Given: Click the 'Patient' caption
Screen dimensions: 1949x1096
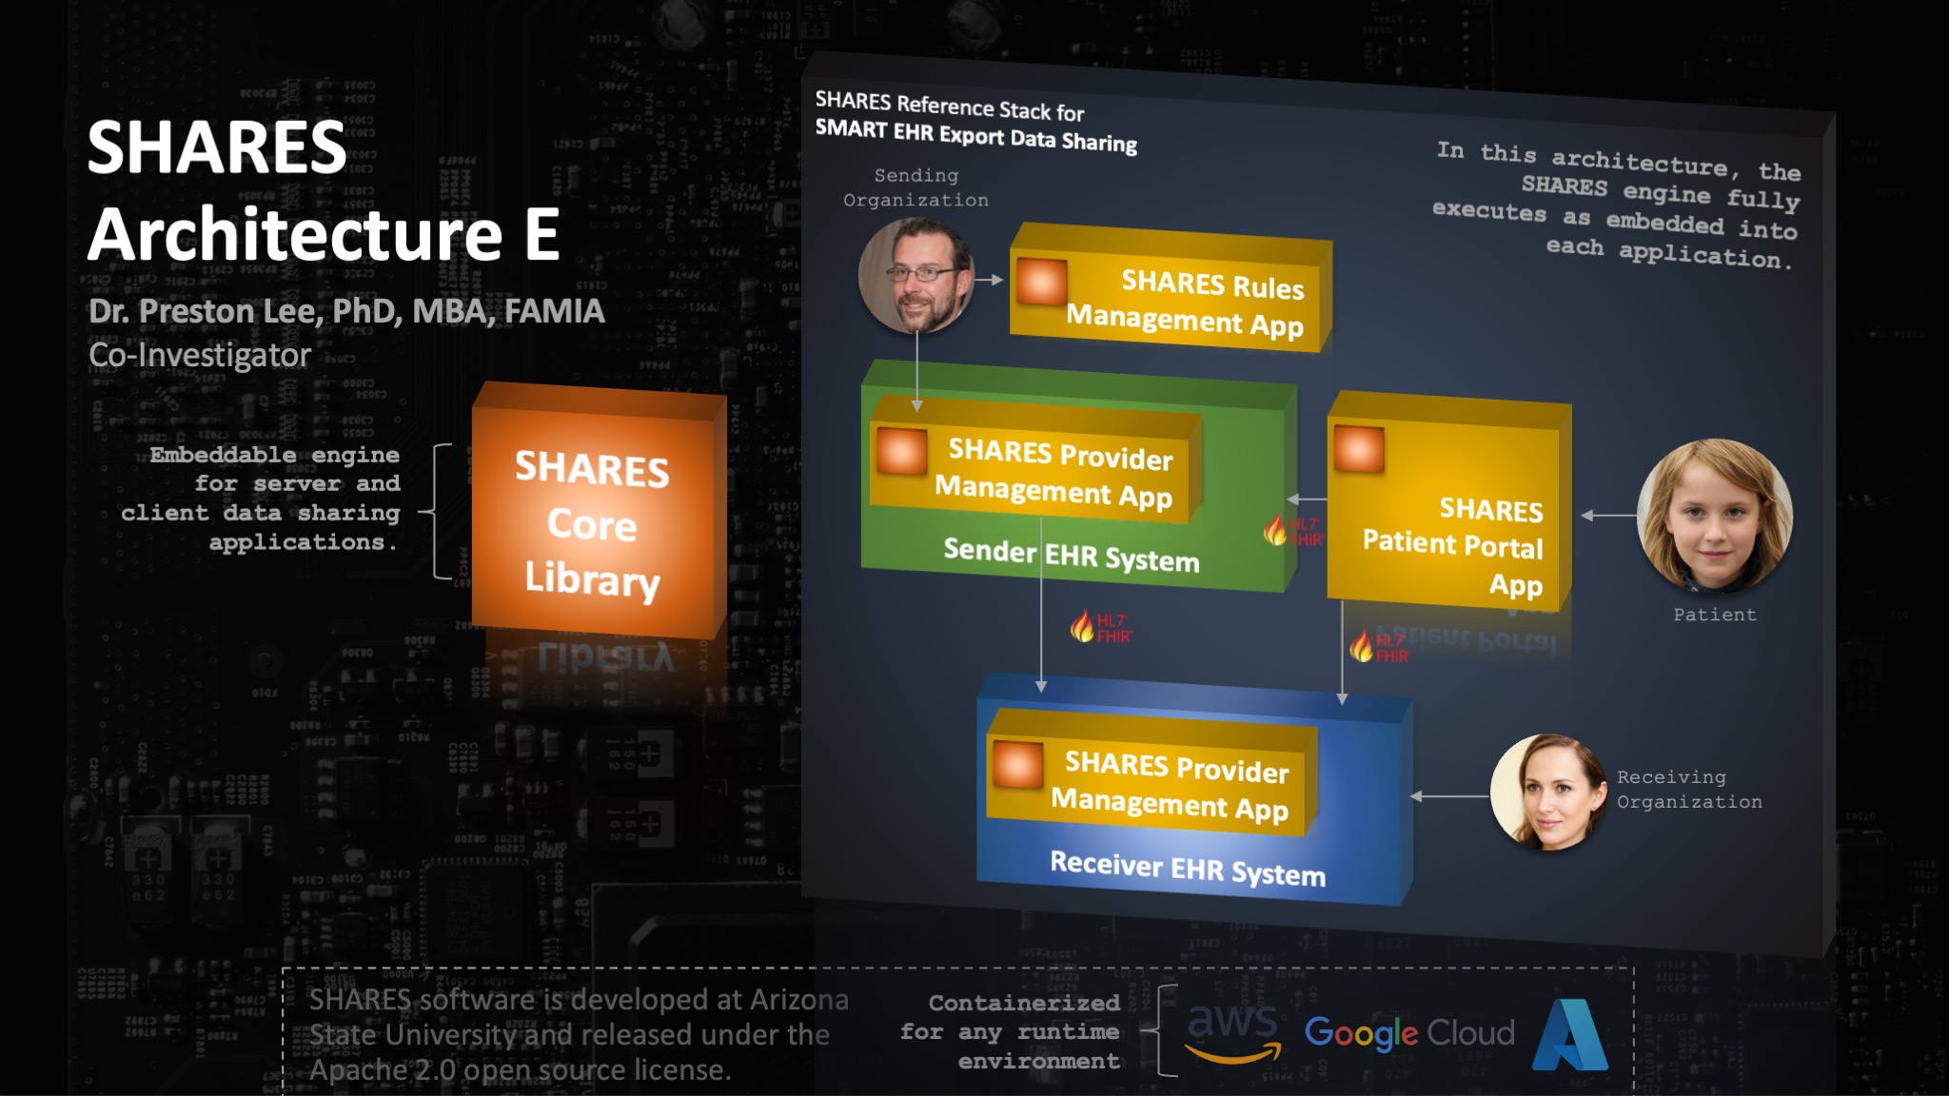Looking at the screenshot, I should click(1715, 615).
